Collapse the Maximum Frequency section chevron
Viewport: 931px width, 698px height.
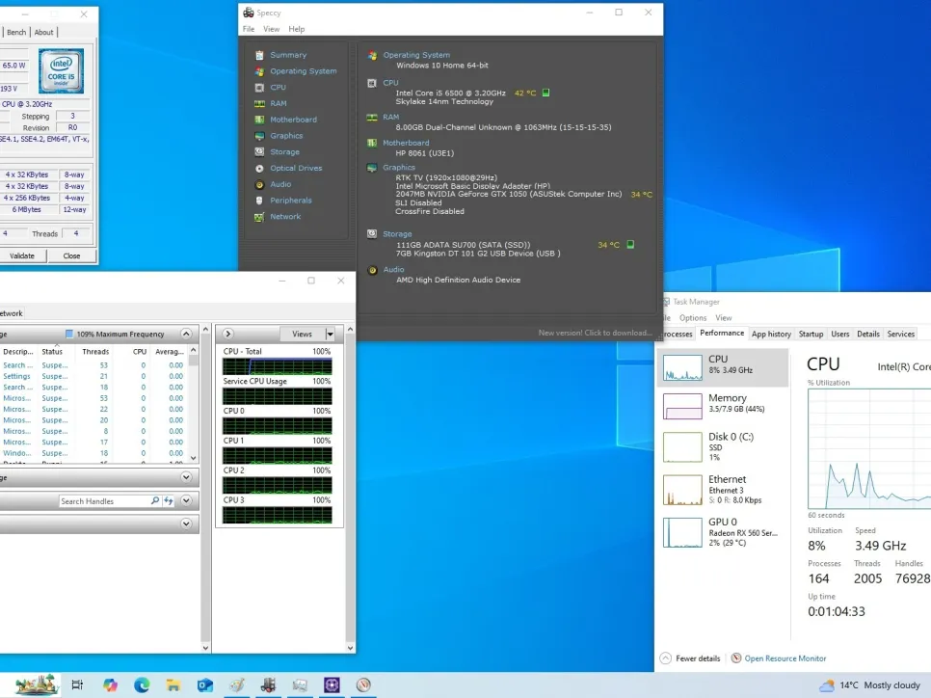click(x=186, y=334)
